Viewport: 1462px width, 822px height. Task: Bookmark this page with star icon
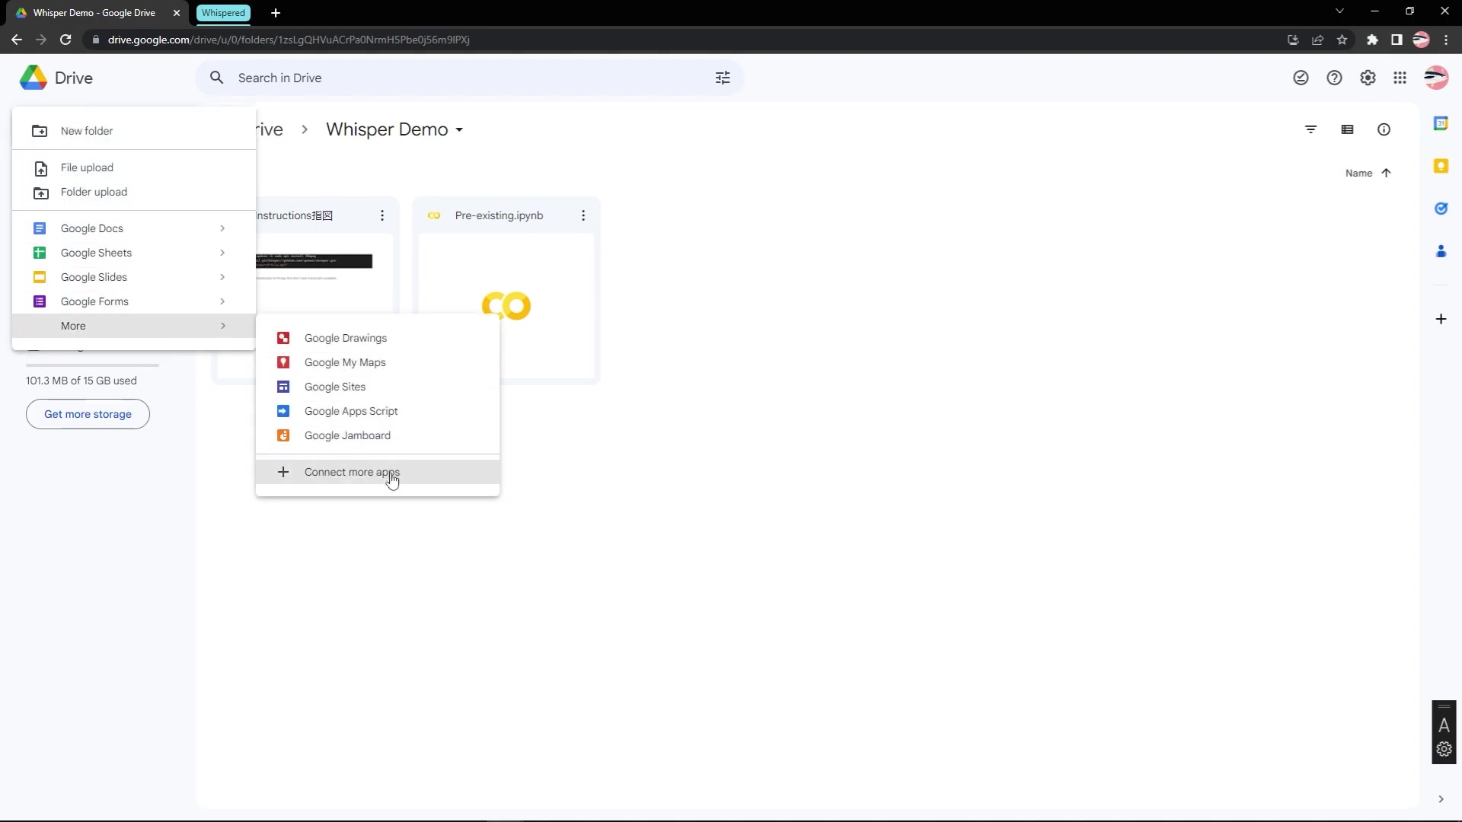click(1342, 40)
